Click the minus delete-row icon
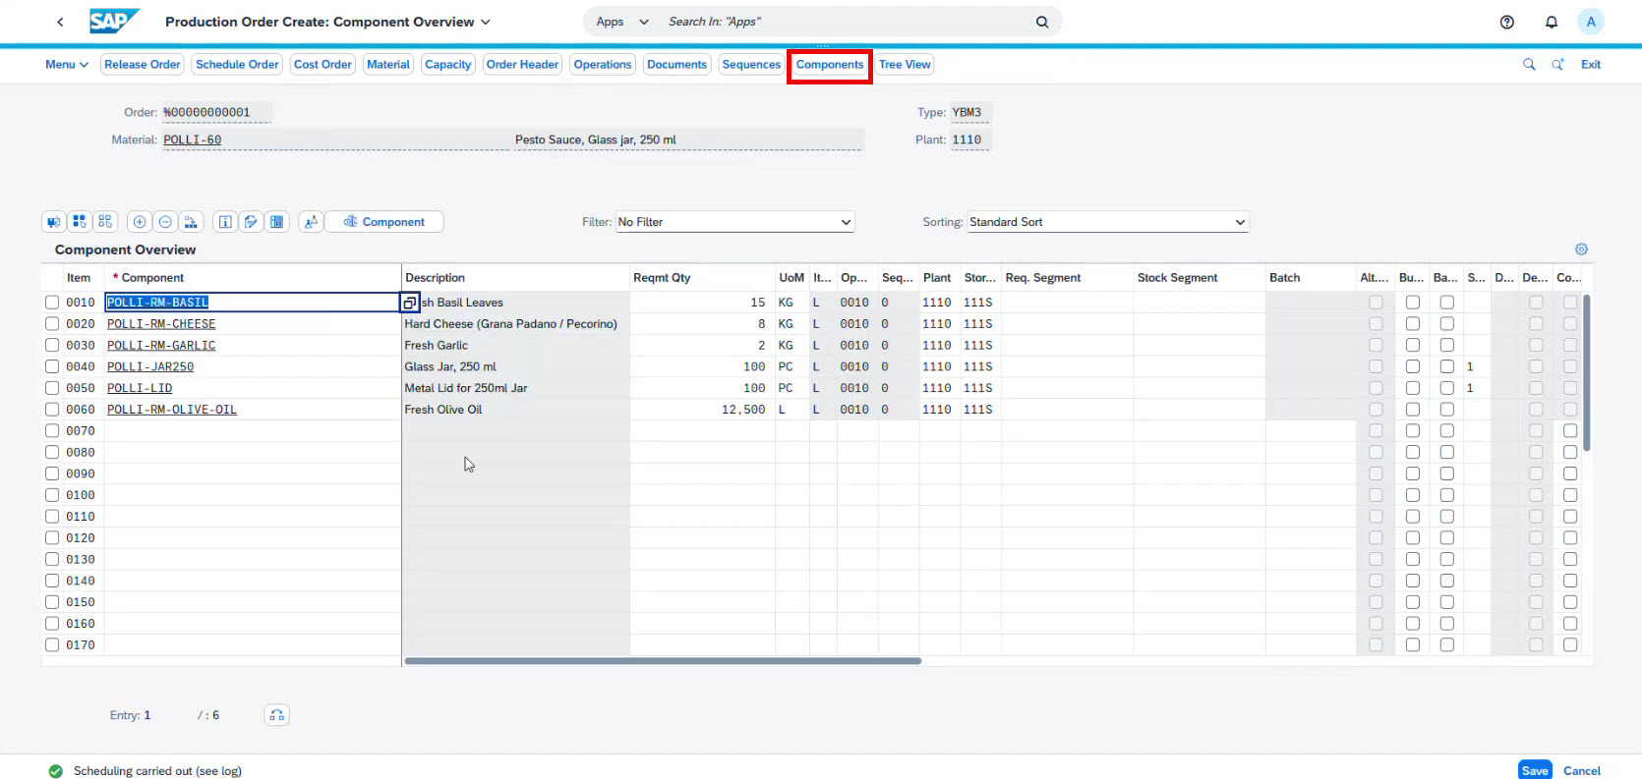This screenshot has height=779, width=1642. pyautogui.click(x=165, y=222)
